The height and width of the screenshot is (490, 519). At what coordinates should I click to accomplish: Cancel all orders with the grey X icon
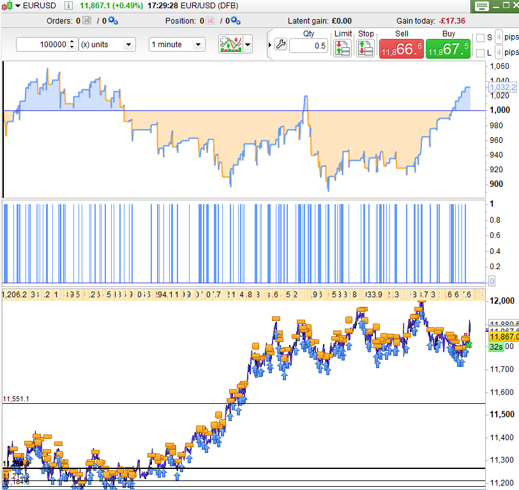point(87,20)
